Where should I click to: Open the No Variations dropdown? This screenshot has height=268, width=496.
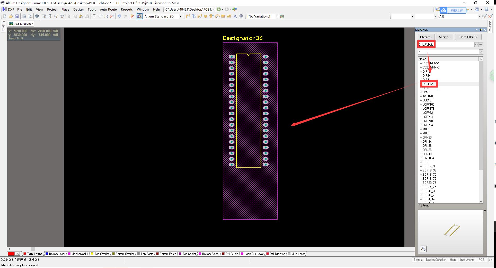277,16
